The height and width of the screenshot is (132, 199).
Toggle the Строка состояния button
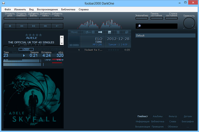tap(171, 18)
